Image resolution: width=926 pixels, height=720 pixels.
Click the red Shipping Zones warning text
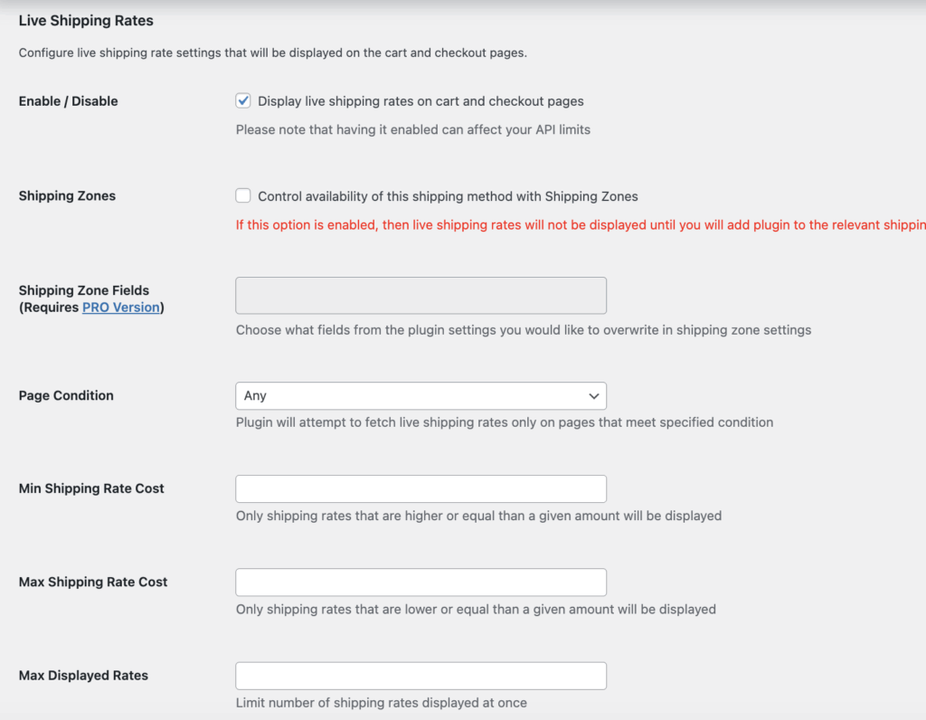pyautogui.click(x=579, y=225)
